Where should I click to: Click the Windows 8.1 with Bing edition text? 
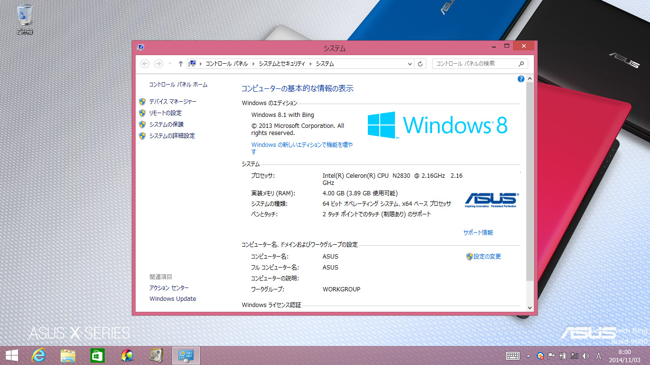tap(283, 115)
